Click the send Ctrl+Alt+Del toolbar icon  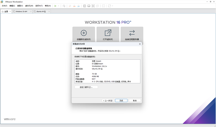pyautogui.click(x=64, y=6)
